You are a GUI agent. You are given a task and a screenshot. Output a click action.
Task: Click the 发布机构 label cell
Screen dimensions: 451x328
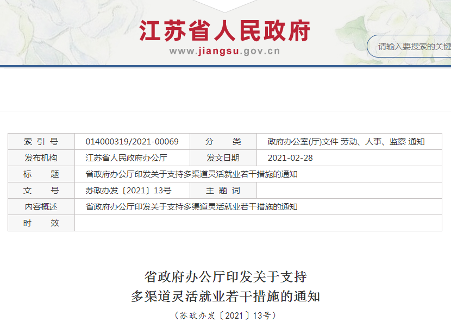tap(41, 158)
